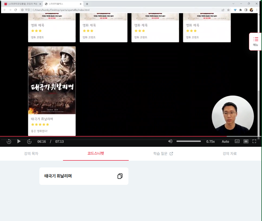
Task: Bookmark this page with the star icon
Action: [x=228, y=10]
